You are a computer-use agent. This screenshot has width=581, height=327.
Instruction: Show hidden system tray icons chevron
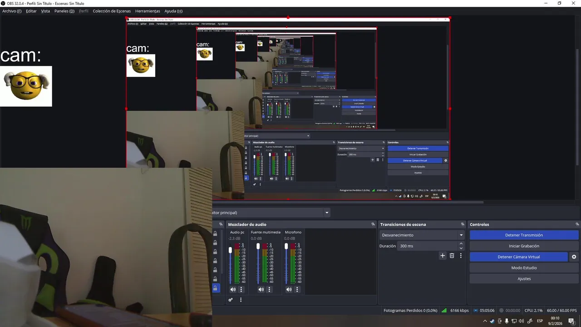point(485,321)
